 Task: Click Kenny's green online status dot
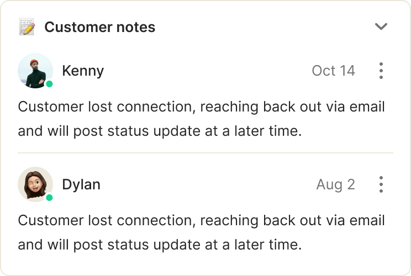tap(49, 84)
